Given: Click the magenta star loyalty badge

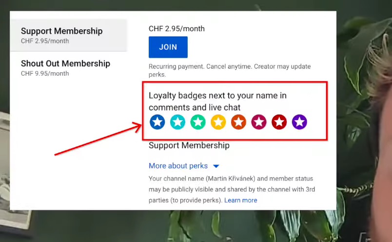Looking at the screenshot, I should 259,122.
